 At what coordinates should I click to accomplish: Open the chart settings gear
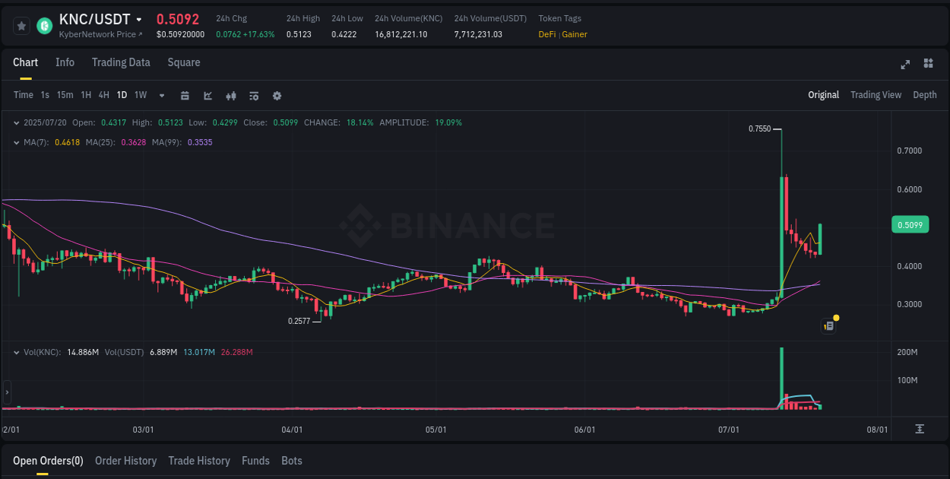(277, 96)
